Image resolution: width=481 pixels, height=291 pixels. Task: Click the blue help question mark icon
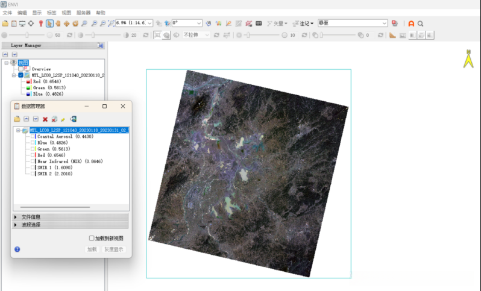(17, 248)
